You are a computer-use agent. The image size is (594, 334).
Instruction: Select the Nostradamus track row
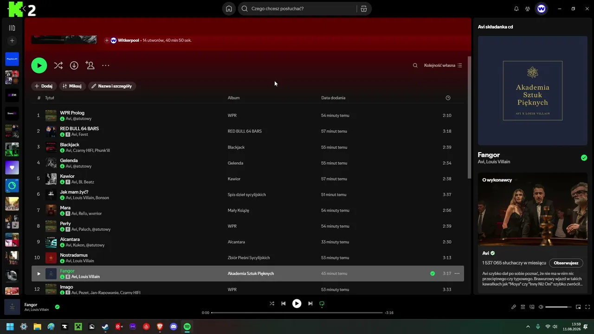pyautogui.click(x=248, y=258)
